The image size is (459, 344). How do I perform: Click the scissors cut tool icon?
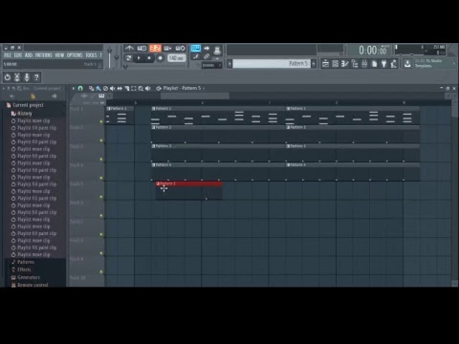[x=17, y=77]
